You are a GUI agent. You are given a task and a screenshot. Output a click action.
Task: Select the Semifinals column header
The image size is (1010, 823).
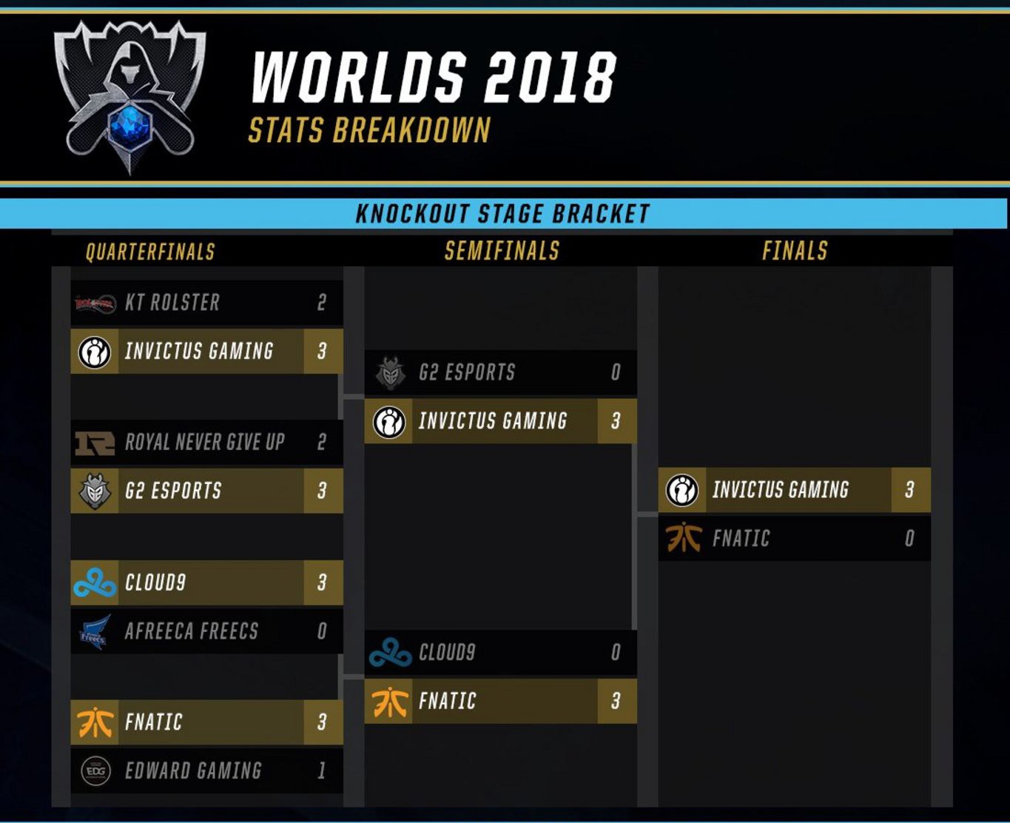tap(502, 251)
